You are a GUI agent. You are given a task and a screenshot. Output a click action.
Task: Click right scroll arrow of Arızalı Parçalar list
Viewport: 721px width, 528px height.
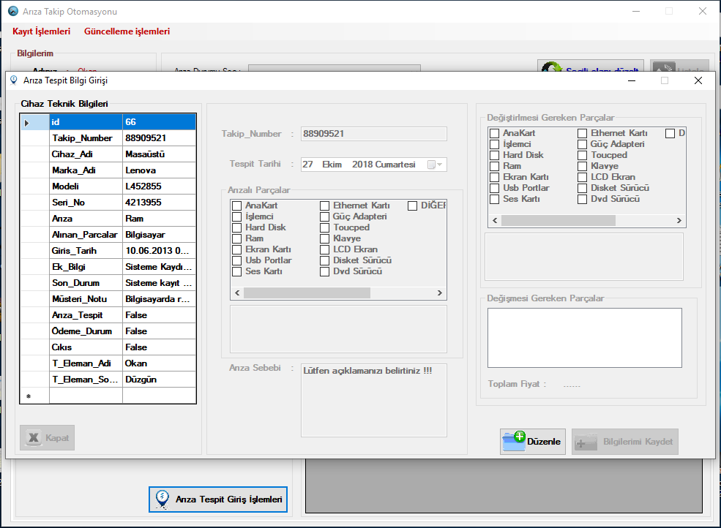tap(440, 293)
